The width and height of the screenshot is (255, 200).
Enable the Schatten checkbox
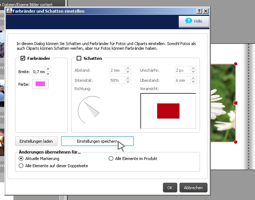(x=79, y=58)
